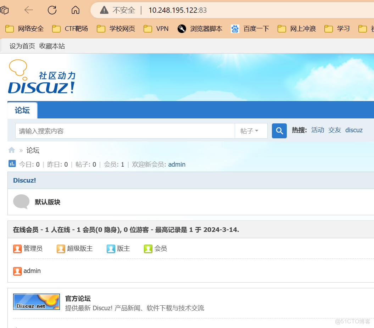Click the 交友 hot search link
This screenshot has width=374, height=328.
pos(335,130)
